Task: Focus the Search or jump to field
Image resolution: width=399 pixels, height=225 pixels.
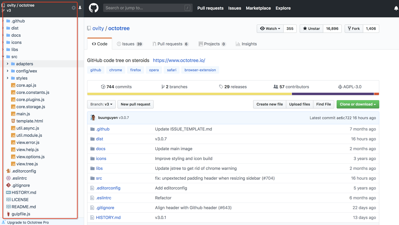Action: tap(148, 8)
